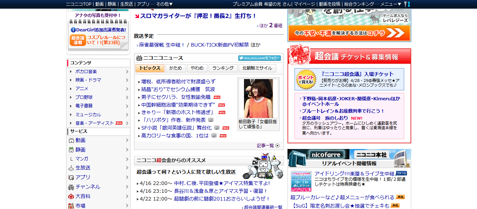Click the ファーレ badge next to アイドリング link
This screenshot has width=477, height=209.
401,173
